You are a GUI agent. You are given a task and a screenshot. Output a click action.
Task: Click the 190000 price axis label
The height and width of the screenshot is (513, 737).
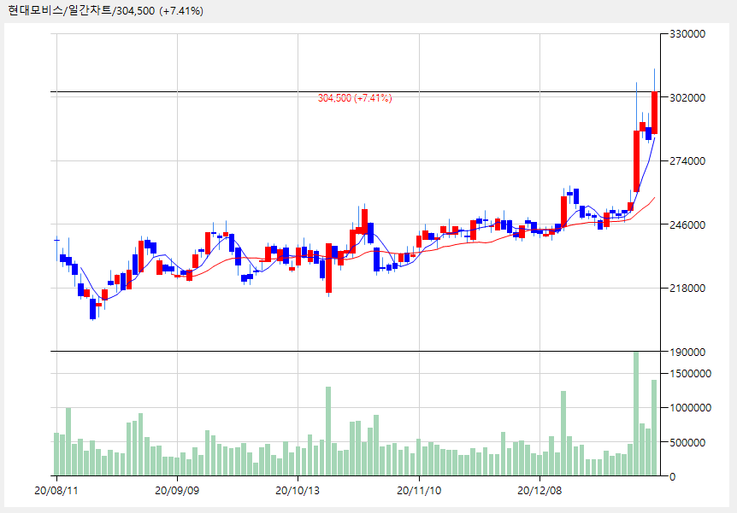(687, 352)
